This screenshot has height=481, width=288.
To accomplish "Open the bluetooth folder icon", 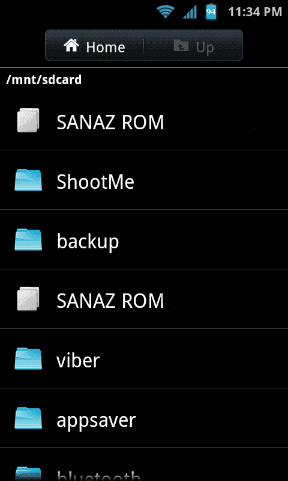I will pyautogui.click(x=28, y=474).
